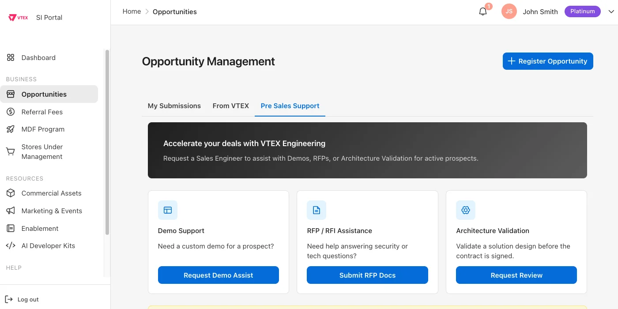Click the Register Opportunity button
618x309 pixels.
click(548, 61)
